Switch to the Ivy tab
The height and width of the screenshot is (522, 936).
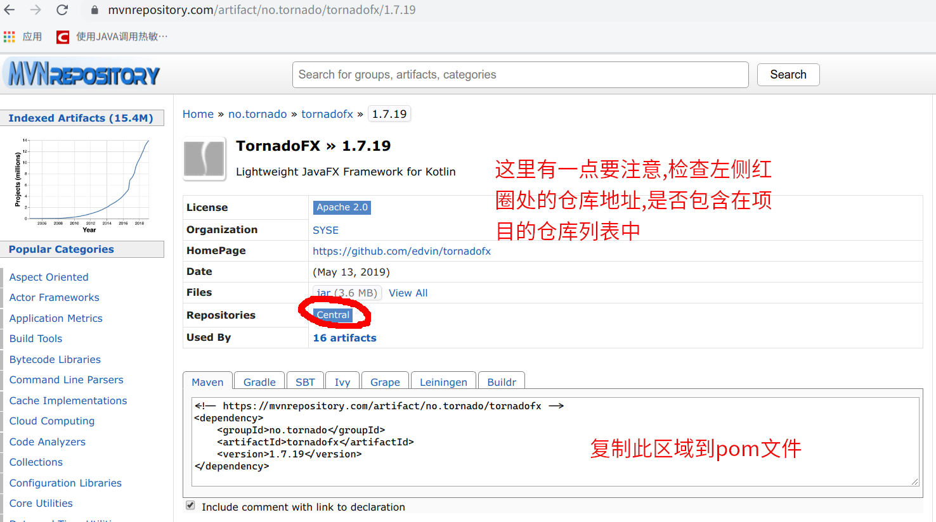click(342, 381)
